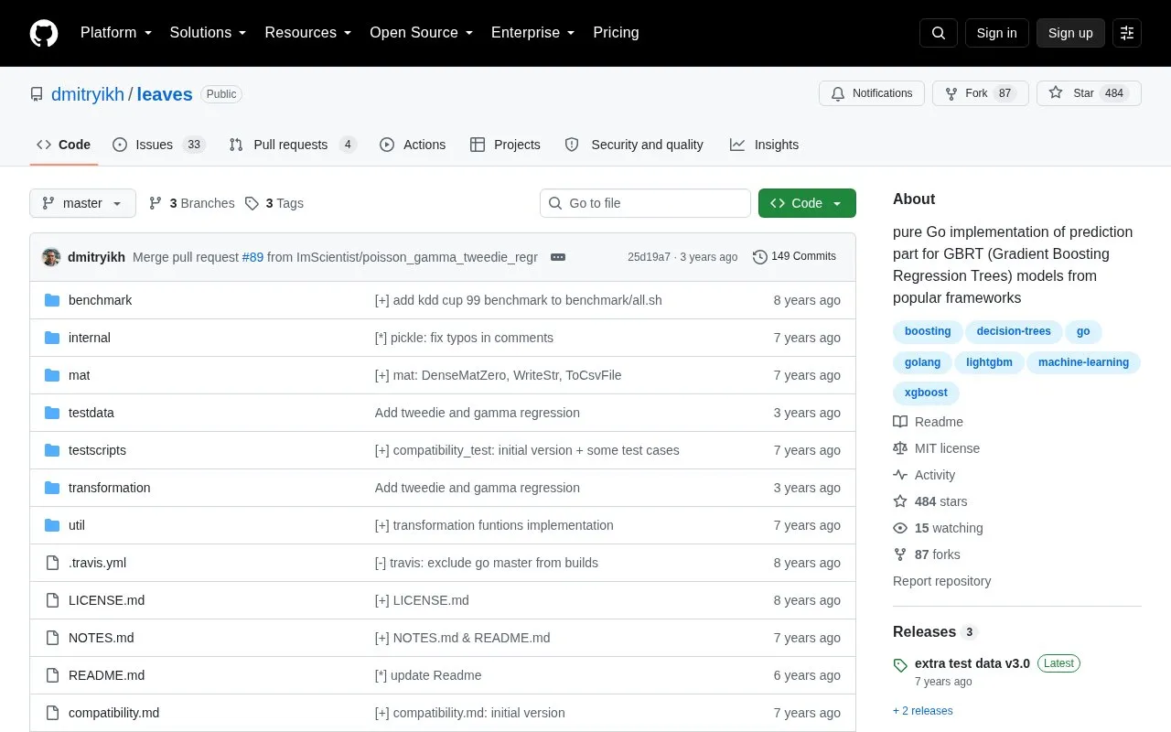Click the benchmark folder icon

[x=52, y=300]
